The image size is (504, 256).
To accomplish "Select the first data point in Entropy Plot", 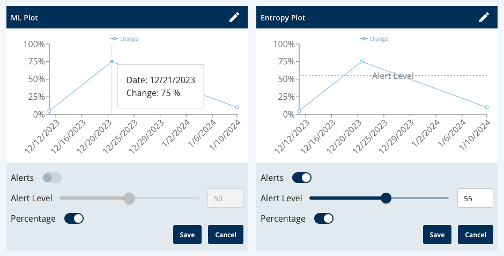I will (x=299, y=111).
